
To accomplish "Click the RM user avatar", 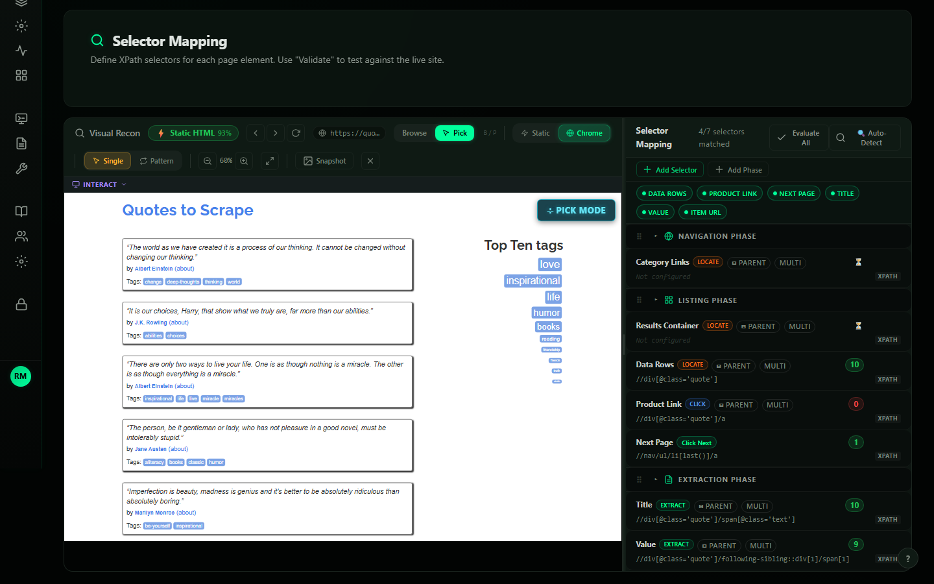I will coord(21,376).
